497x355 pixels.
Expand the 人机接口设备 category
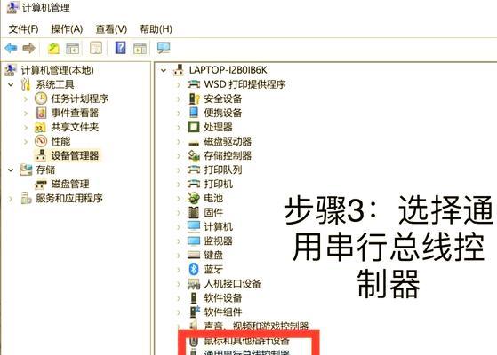pyautogui.click(x=179, y=284)
